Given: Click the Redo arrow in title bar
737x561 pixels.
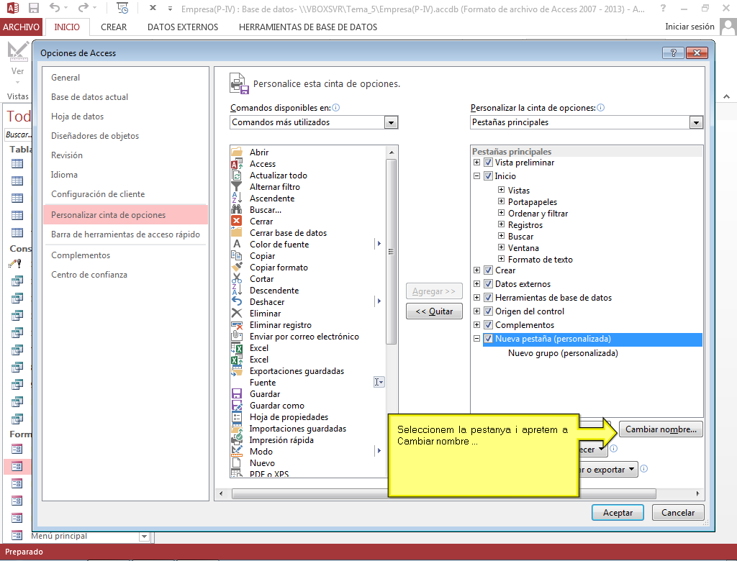Looking at the screenshot, I should [83, 7].
